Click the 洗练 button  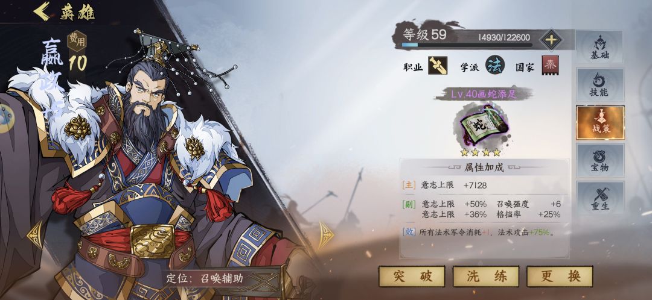485,277
